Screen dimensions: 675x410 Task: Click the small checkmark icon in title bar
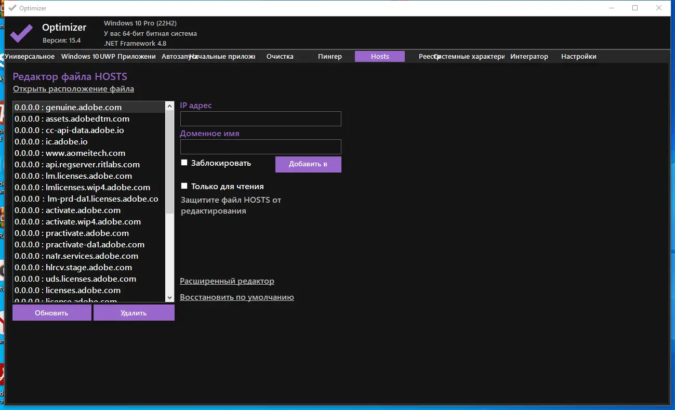[12, 8]
